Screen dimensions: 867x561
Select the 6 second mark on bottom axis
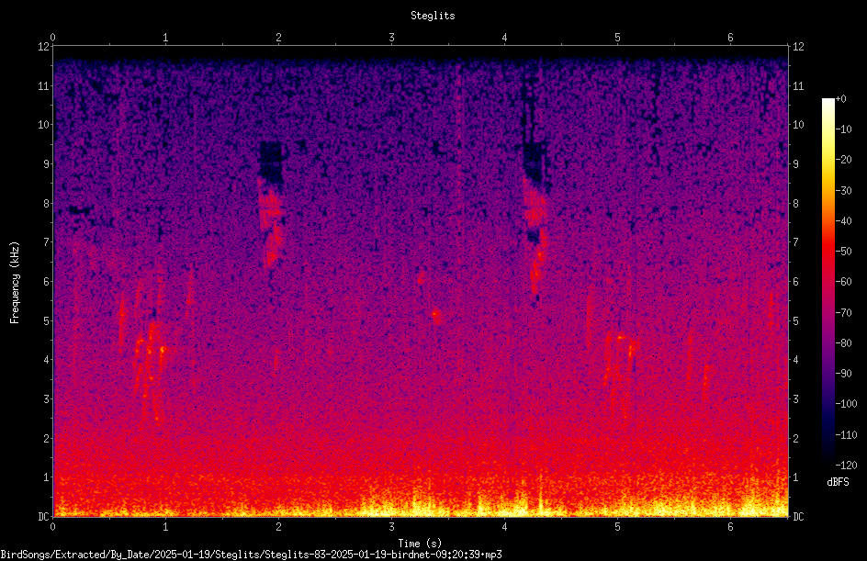(730, 527)
